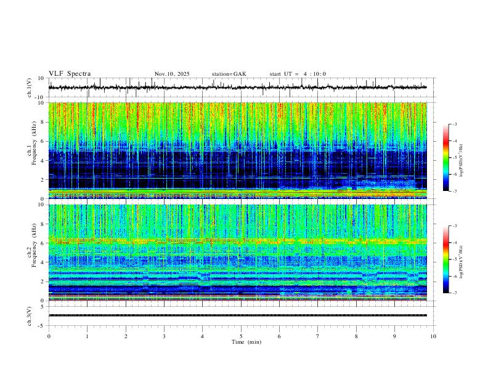Click the time axis tick label "1"
This screenshot has height=377, width=488.
87,336
